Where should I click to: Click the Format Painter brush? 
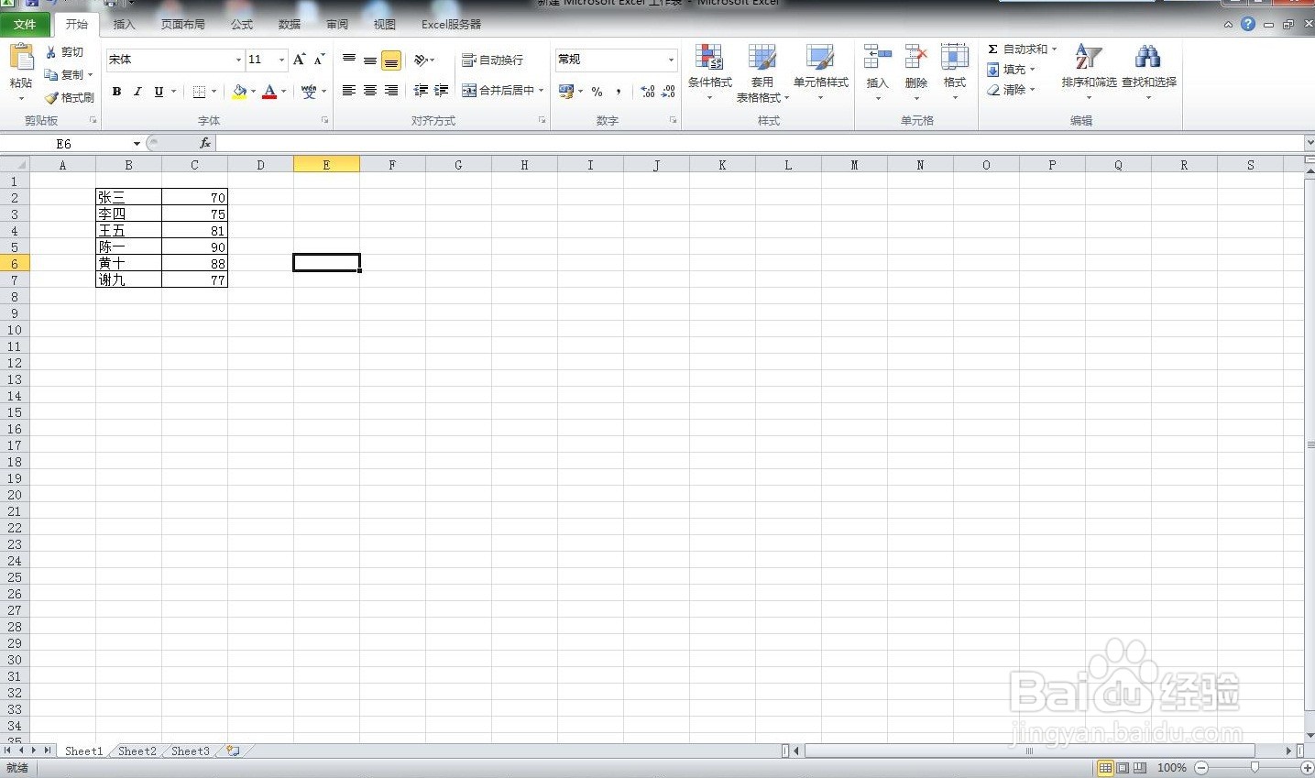(x=51, y=98)
